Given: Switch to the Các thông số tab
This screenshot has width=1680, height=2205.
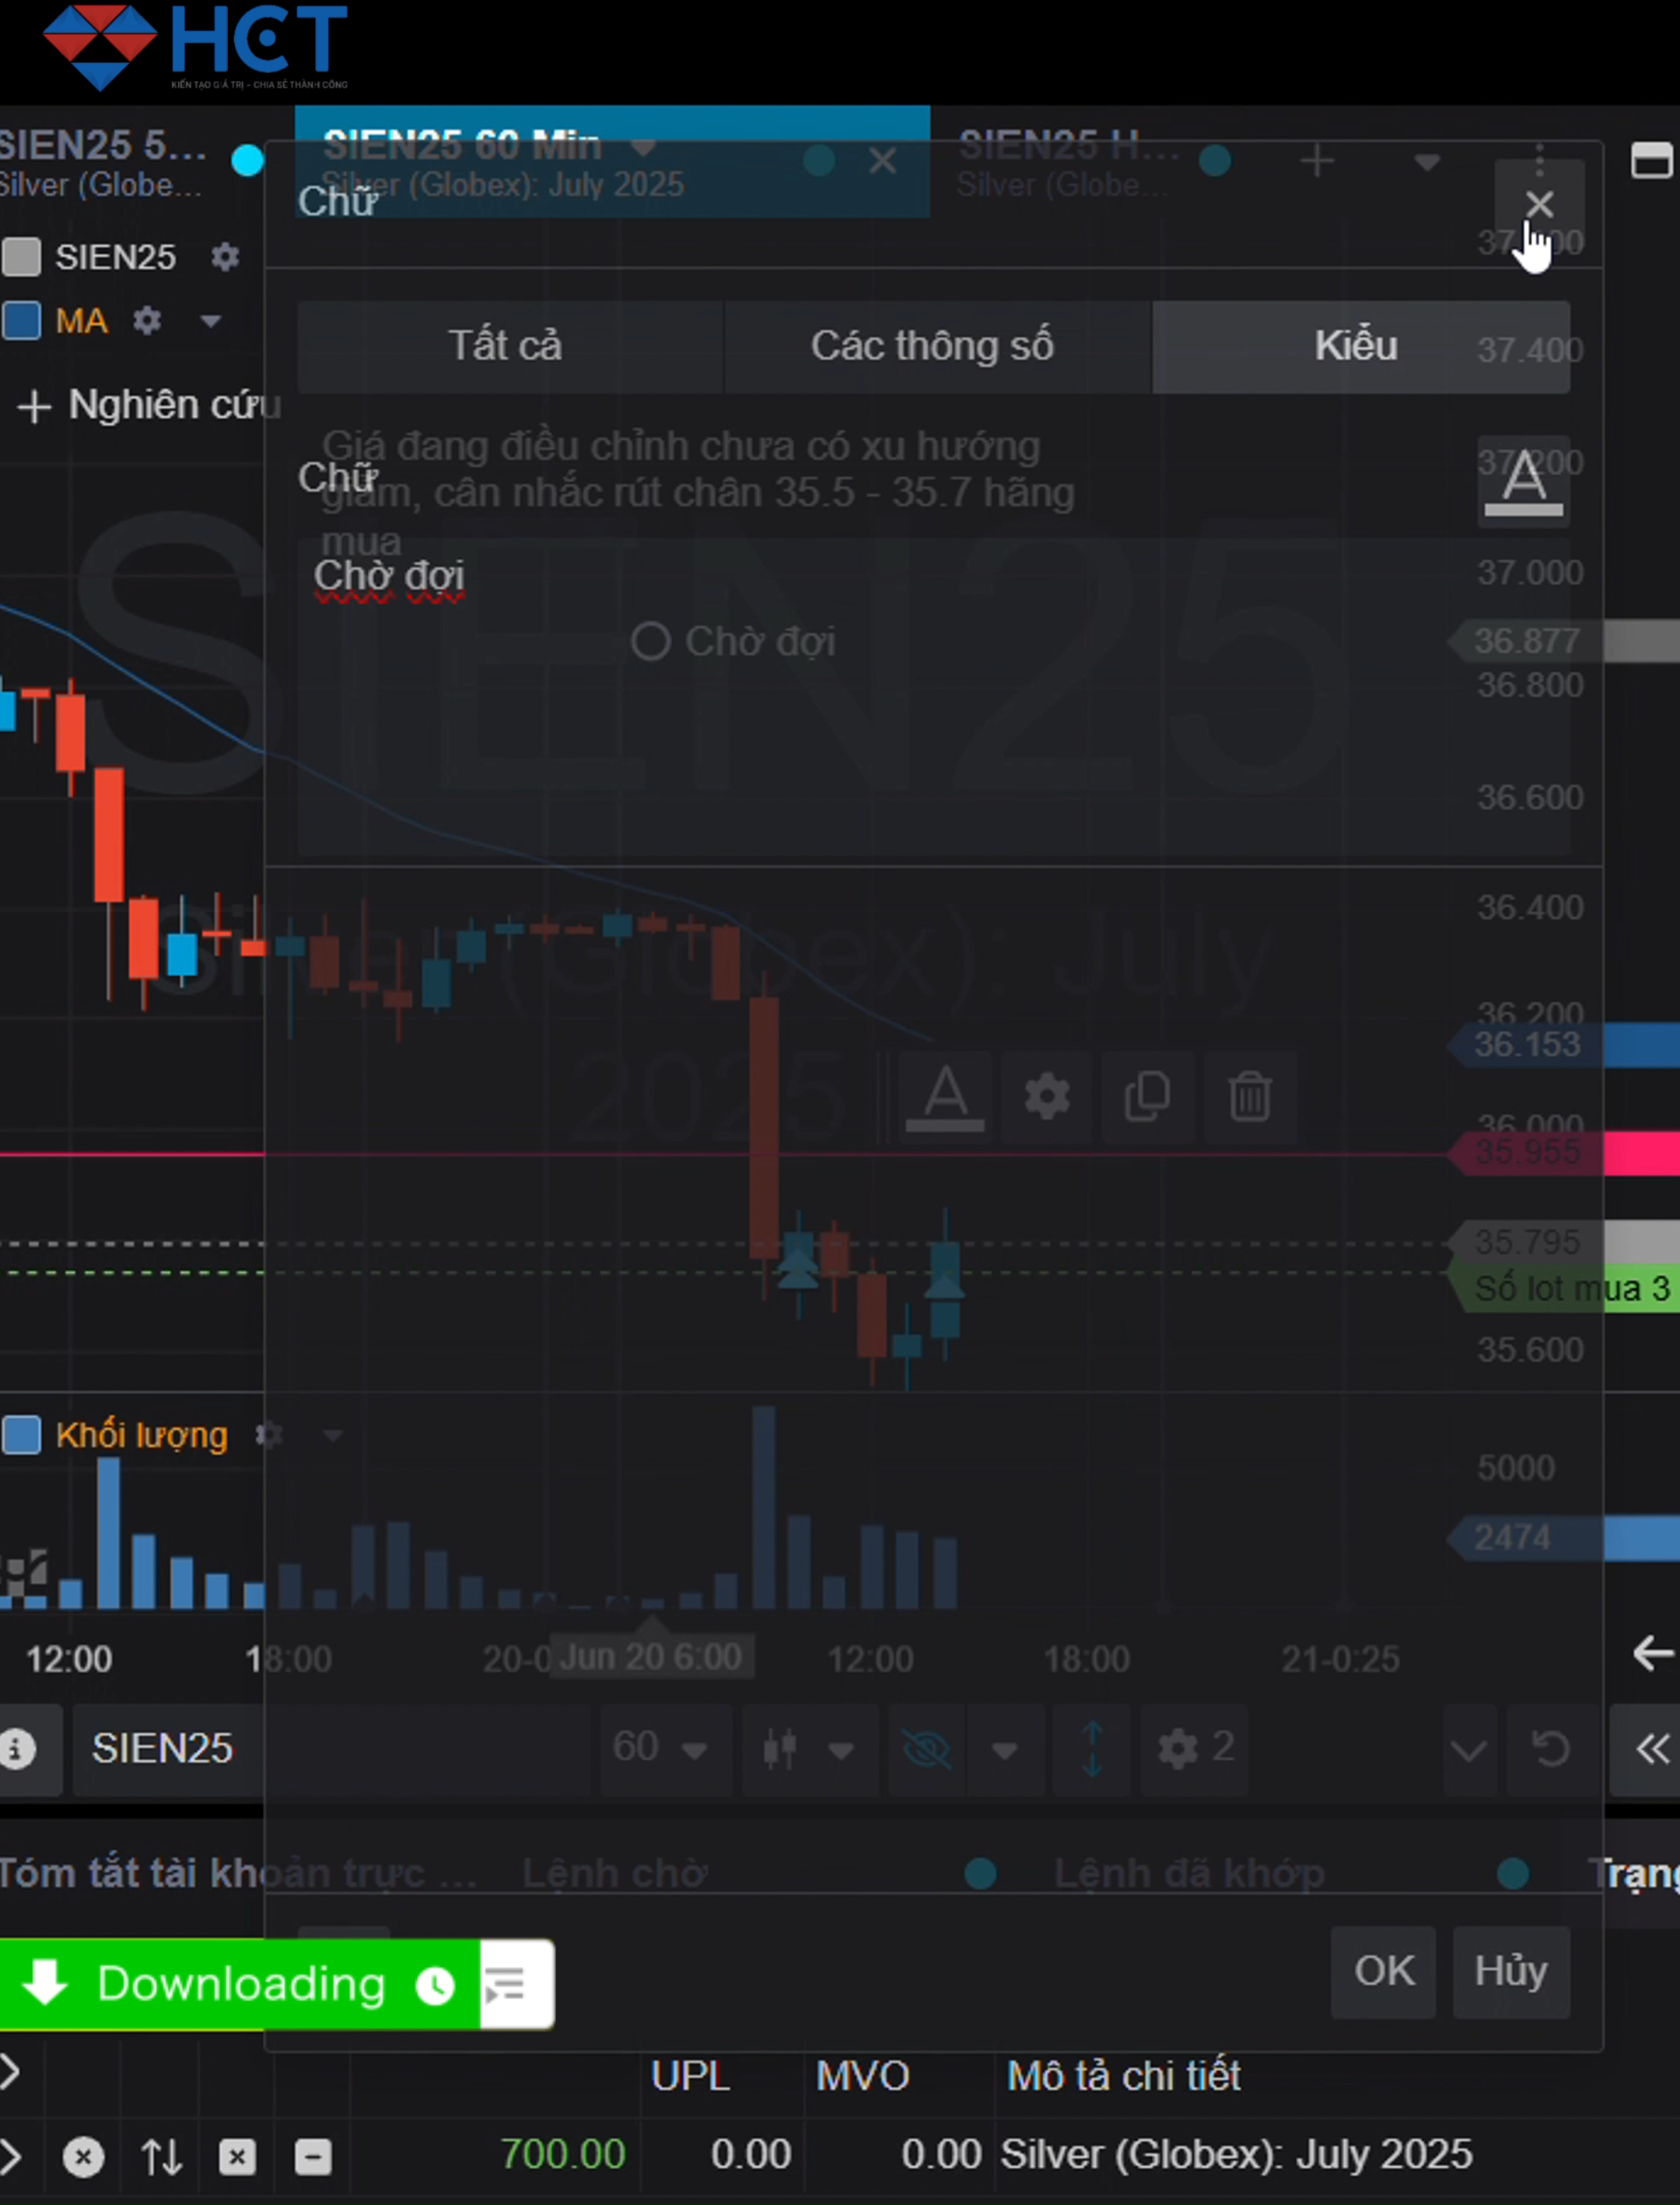Looking at the screenshot, I should [932, 346].
